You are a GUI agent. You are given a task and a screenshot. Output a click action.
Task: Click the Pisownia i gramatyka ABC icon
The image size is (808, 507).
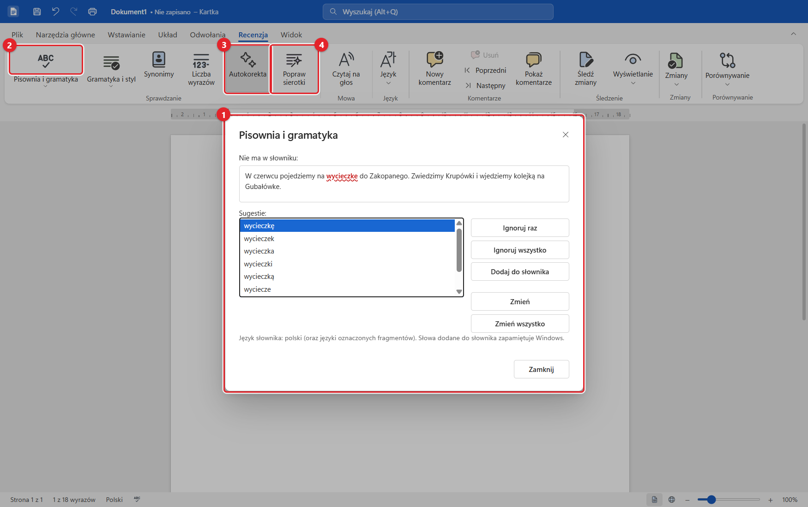click(46, 60)
